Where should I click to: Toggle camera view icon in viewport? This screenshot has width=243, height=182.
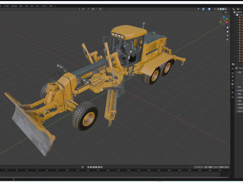coord(227,35)
